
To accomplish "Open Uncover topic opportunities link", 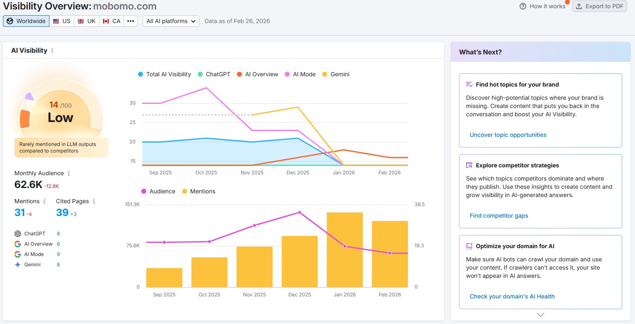I will pos(508,135).
